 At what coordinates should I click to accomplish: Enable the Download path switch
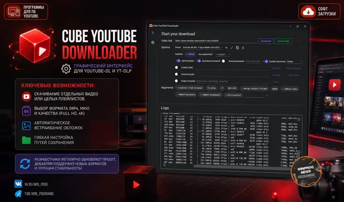coord(176,74)
